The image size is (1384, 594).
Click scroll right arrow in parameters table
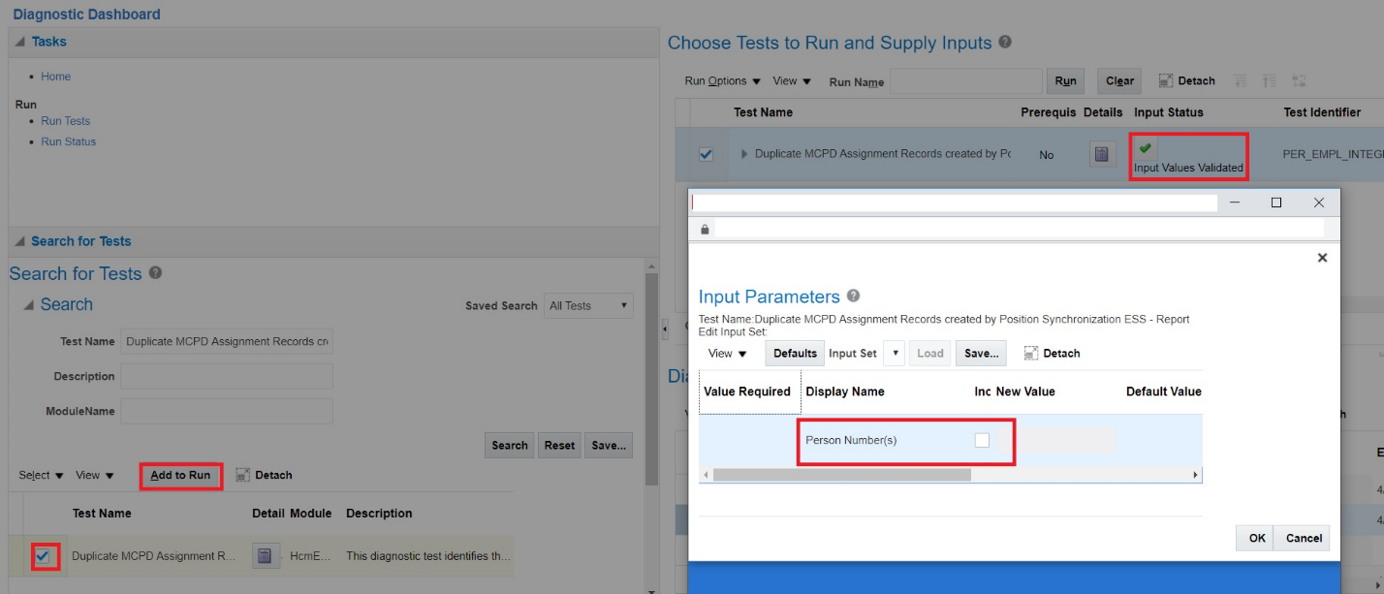pyautogui.click(x=1196, y=475)
